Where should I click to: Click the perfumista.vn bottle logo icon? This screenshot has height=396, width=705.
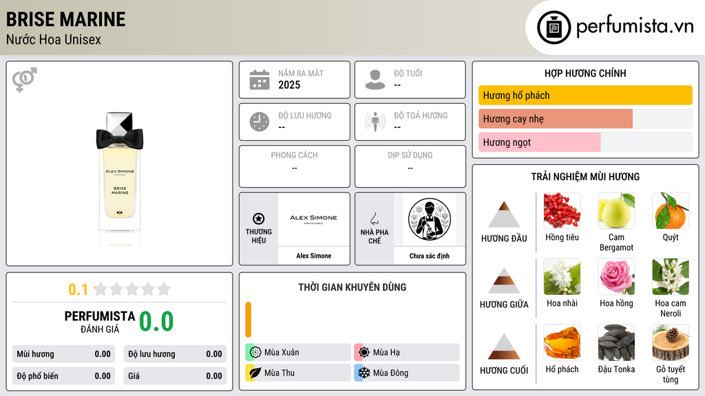[554, 27]
